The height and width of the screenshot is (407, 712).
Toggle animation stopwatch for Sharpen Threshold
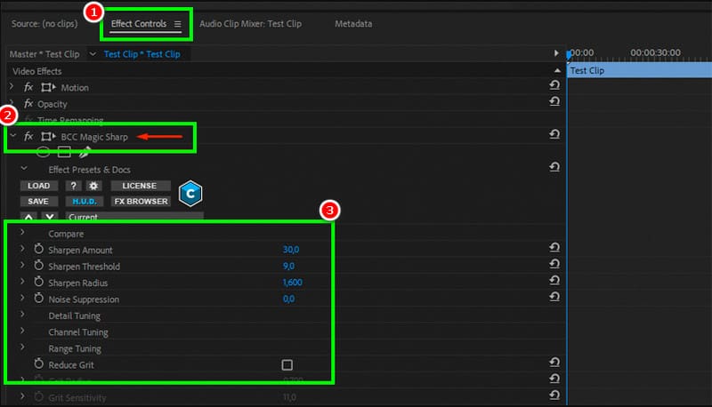point(39,267)
